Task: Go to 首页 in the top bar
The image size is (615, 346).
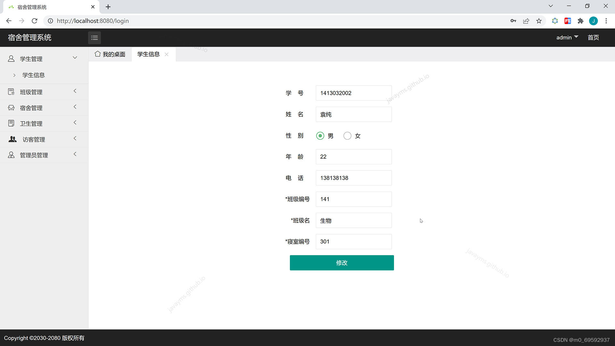Action: point(593,37)
